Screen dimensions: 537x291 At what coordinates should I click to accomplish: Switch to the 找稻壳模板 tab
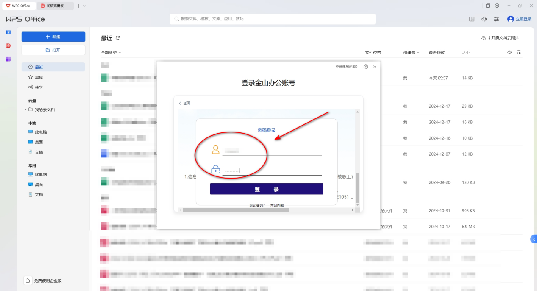tap(55, 6)
